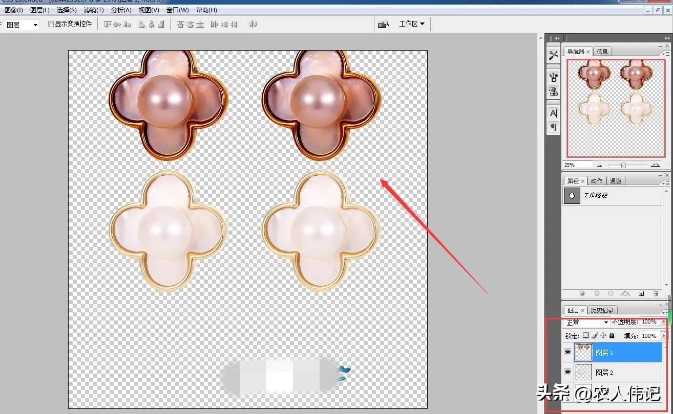Open the 图层(L) menu
Screen dimensions: 673x414
tap(40, 10)
